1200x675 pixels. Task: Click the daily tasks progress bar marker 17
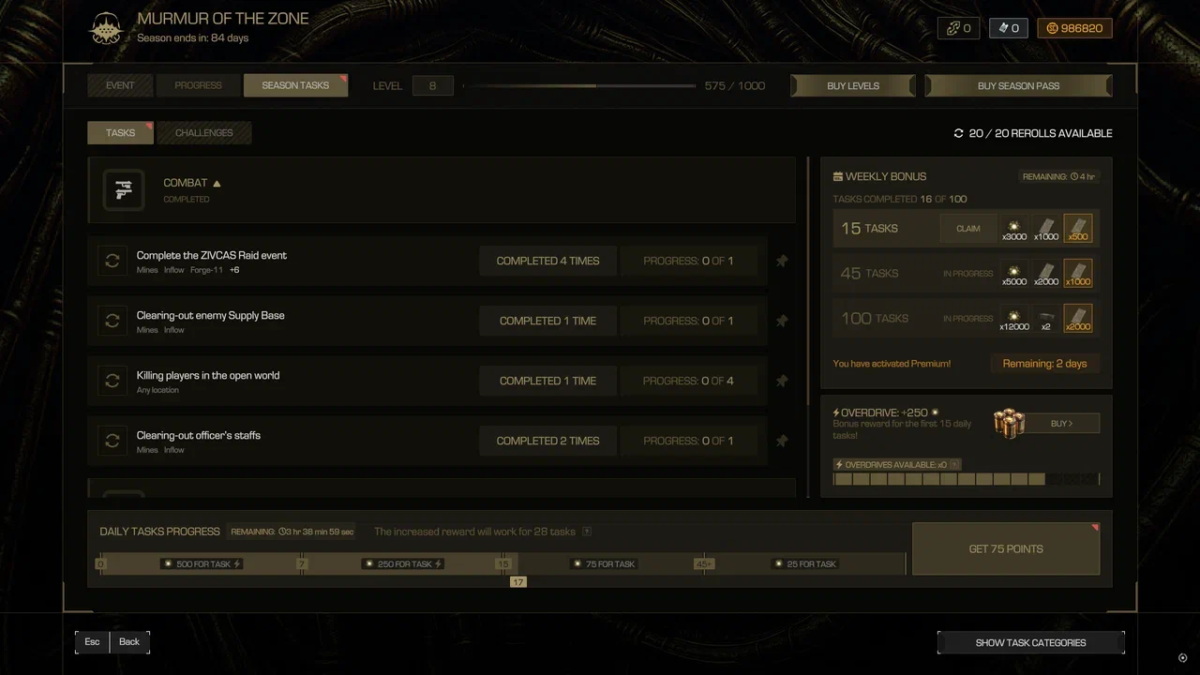click(517, 582)
